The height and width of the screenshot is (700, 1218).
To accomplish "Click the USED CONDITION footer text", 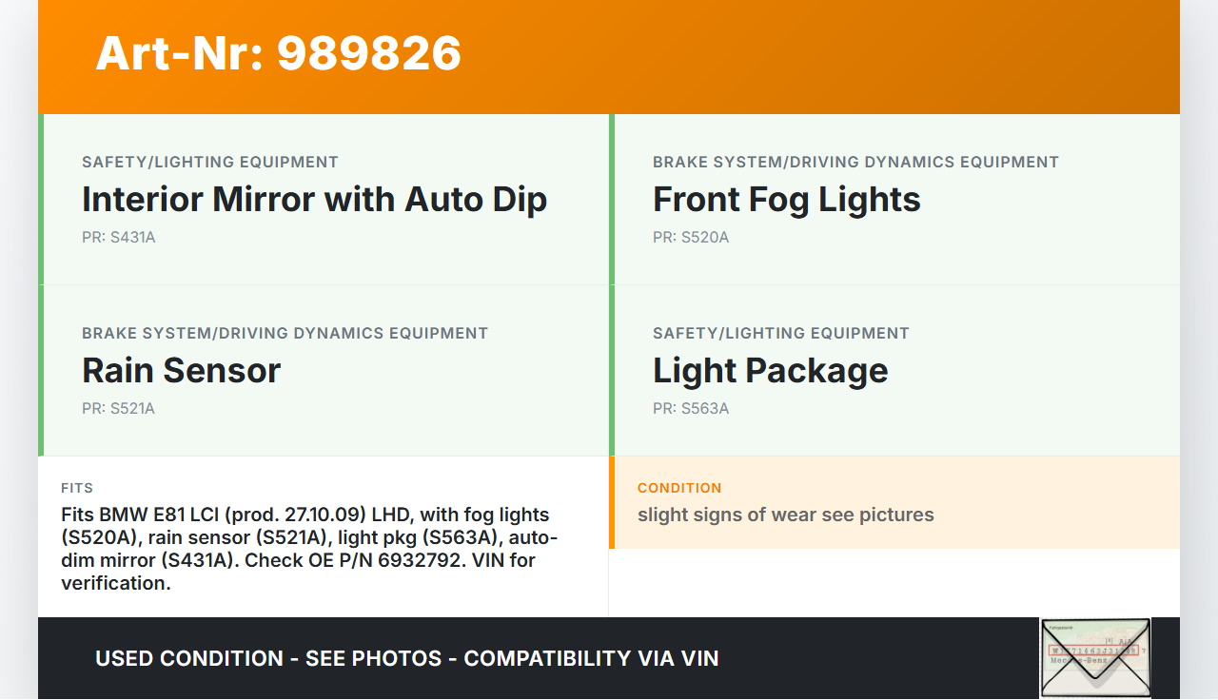I will [406, 658].
